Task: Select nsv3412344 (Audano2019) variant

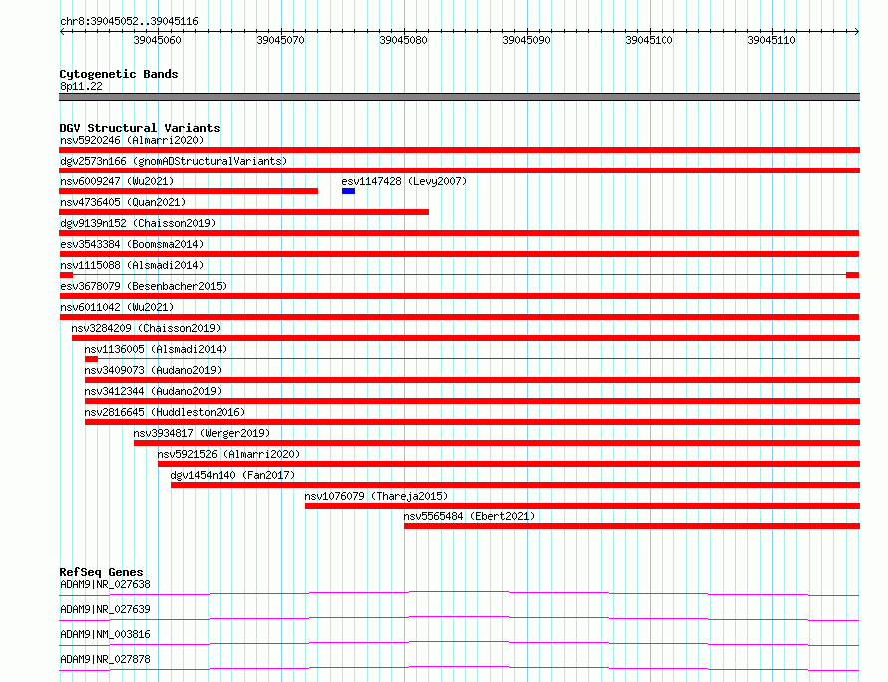Action: (x=153, y=391)
